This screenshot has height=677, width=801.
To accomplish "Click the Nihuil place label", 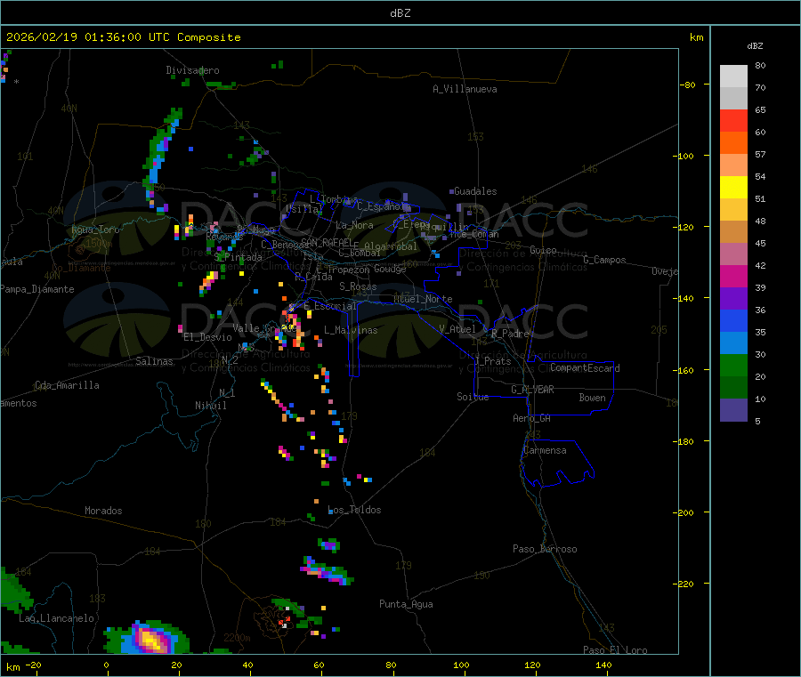I will [x=210, y=406].
